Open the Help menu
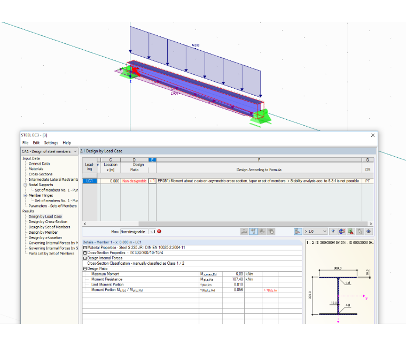 tap(67, 143)
